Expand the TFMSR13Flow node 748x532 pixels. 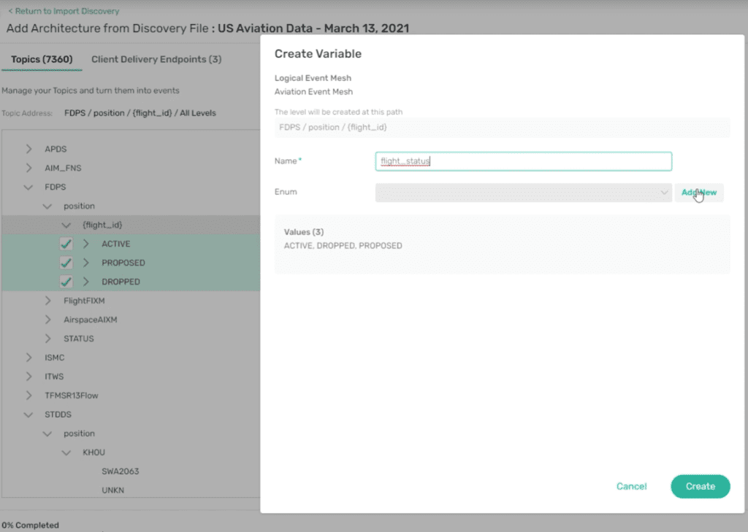point(29,395)
